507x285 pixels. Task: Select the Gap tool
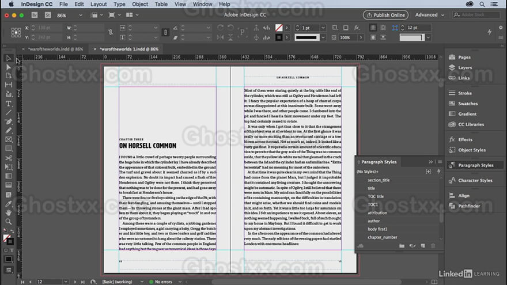tap(9, 85)
